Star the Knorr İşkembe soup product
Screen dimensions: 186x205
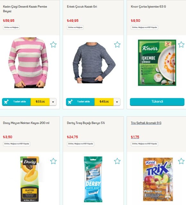181,45
